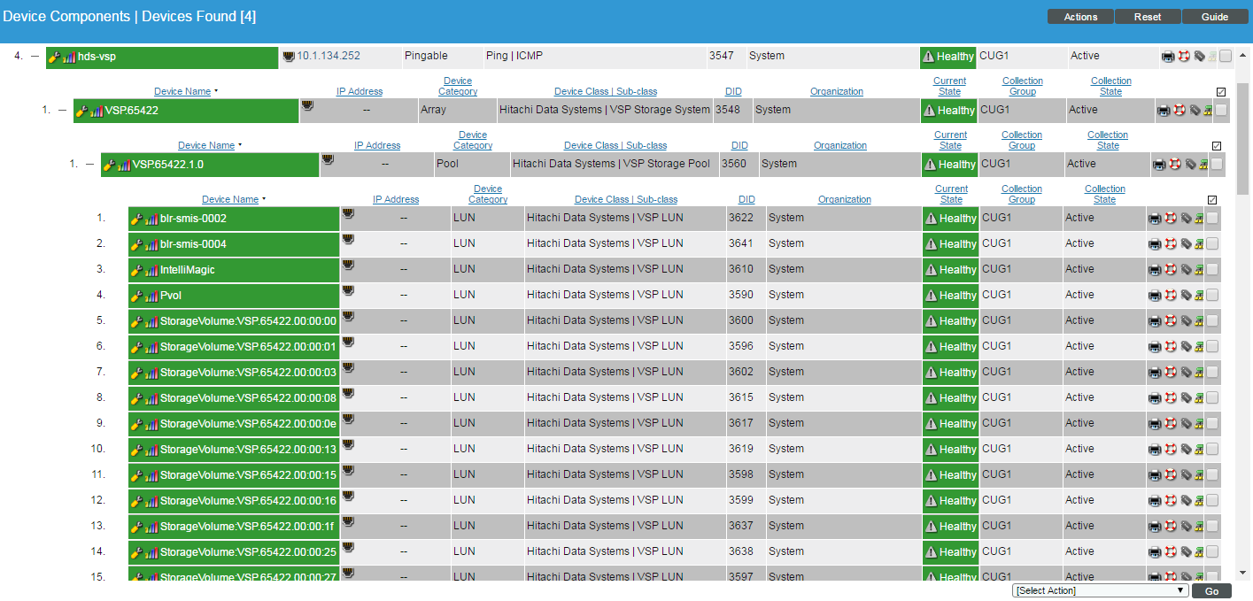The width and height of the screenshot is (1253, 601).
Task: Open the Select Action dropdown
Action: [1100, 590]
